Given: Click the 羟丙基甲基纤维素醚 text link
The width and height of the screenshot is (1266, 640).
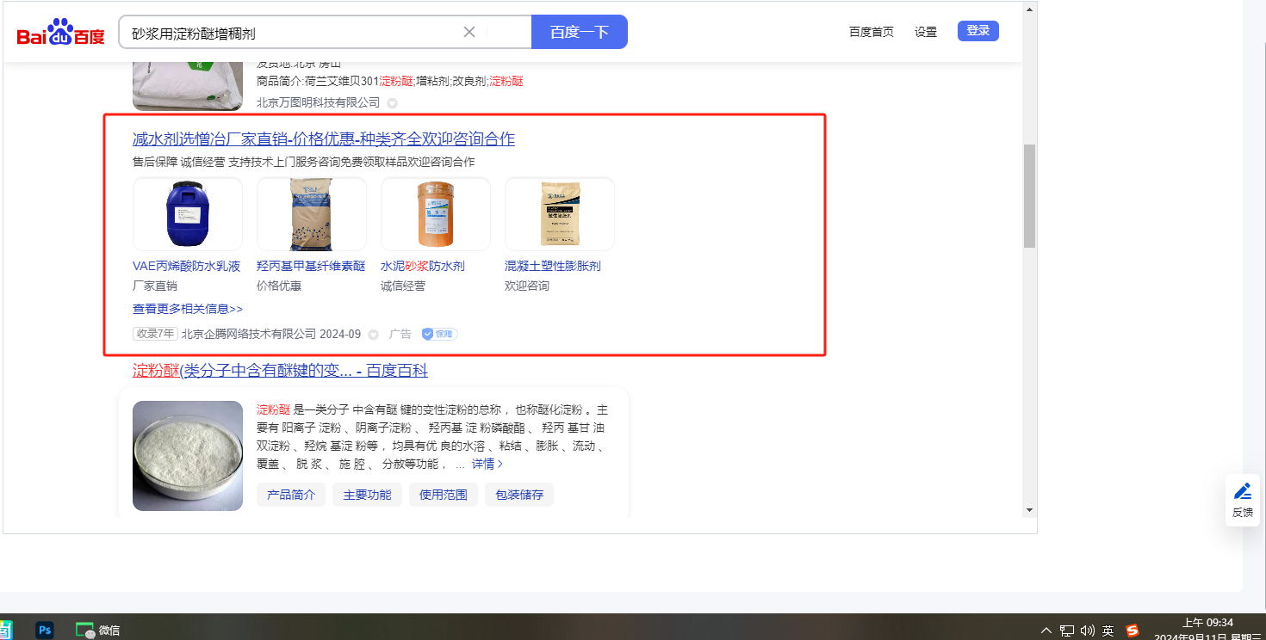Looking at the screenshot, I should click(x=311, y=266).
